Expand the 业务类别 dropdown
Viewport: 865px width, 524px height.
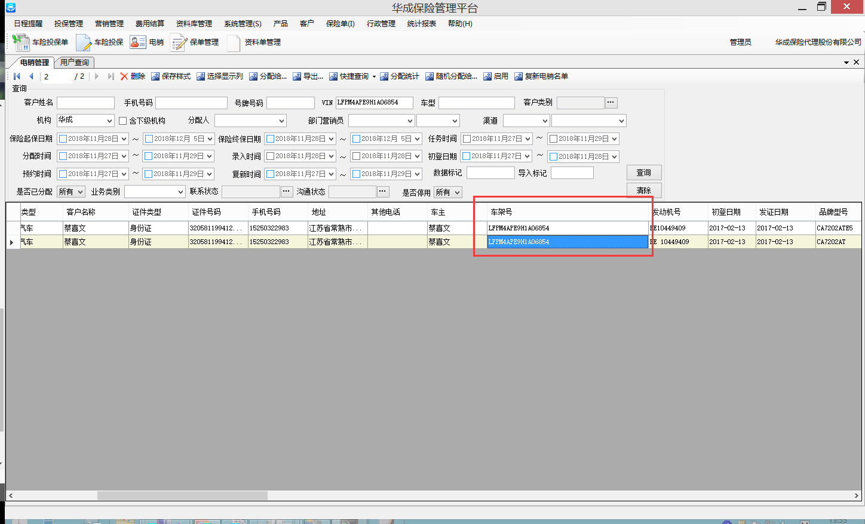click(x=180, y=192)
